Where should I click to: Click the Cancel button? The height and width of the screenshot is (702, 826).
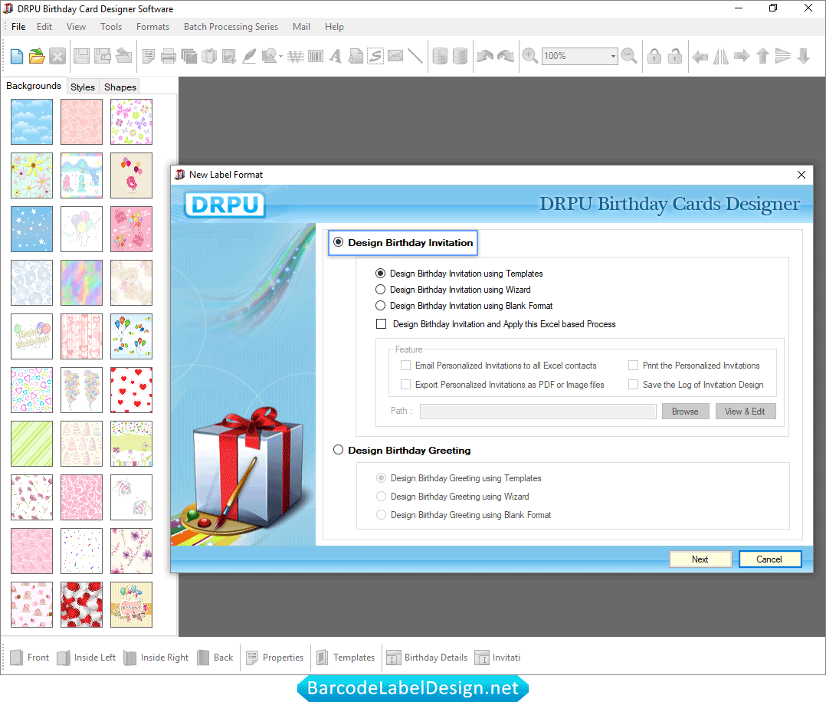tap(769, 559)
